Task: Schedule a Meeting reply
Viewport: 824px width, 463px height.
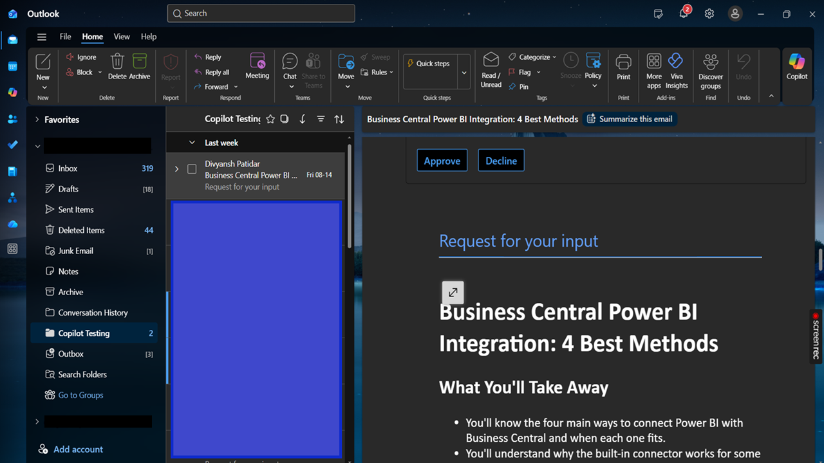Action: tap(257, 67)
